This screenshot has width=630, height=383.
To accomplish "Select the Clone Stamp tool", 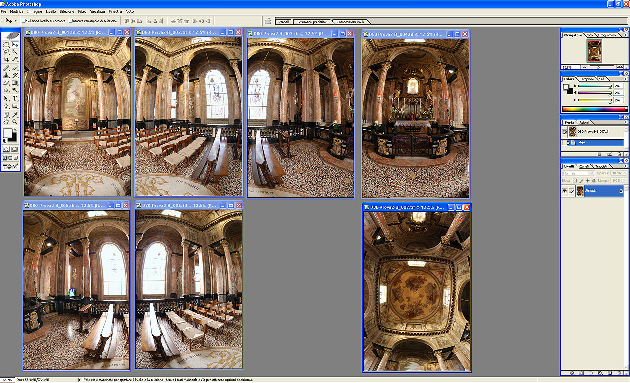I will click(x=6, y=75).
